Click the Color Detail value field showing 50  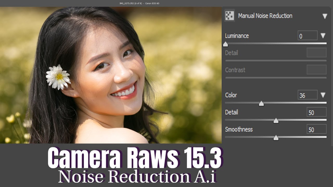tap(316, 112)
